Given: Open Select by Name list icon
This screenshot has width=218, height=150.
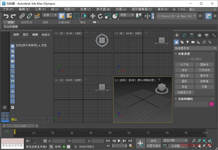Looking at the screenshot, I should pos(69,16).
